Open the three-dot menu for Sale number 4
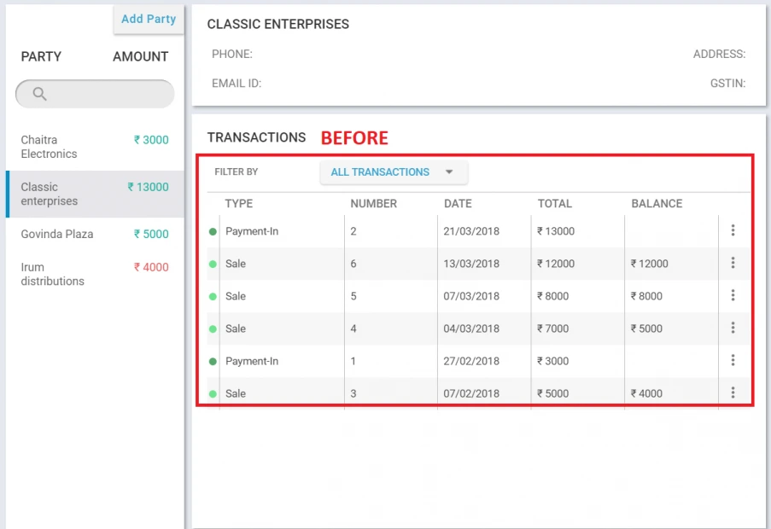The height and width of the screenshot is (529, 771). (733, 328)
